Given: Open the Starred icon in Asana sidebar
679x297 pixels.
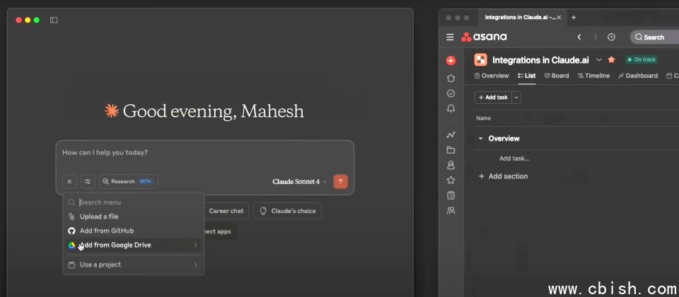Looking at the screenshot, I should coord(451,180).
